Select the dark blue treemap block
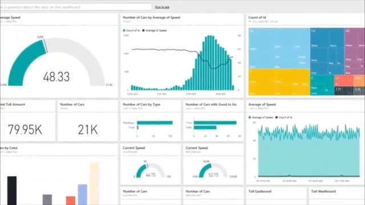This screenshot has width=365, height=205. tap(327, 51)
